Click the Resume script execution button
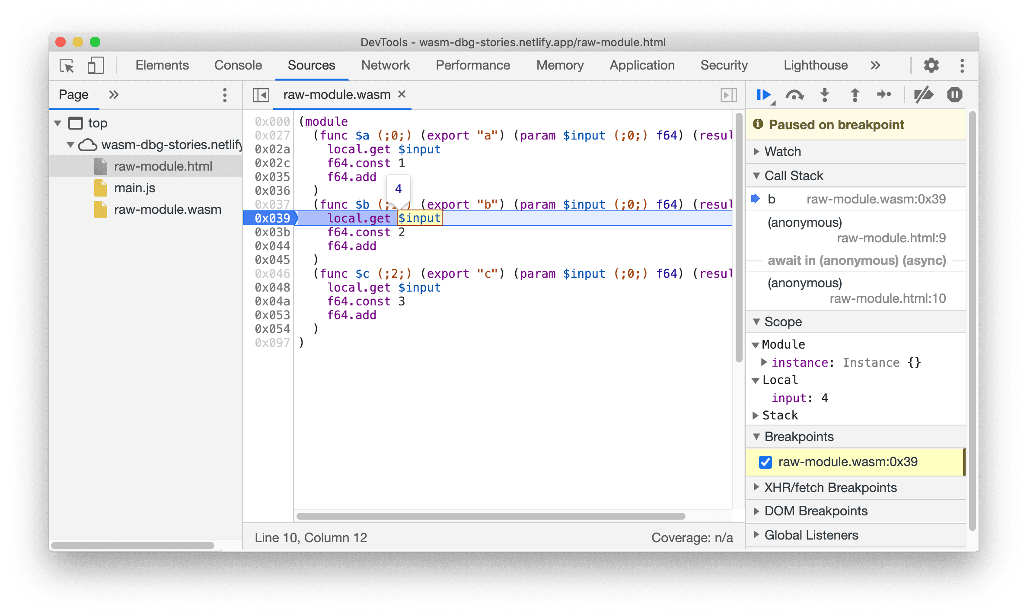The image size is (1027, 616). (x=765, y=95)
